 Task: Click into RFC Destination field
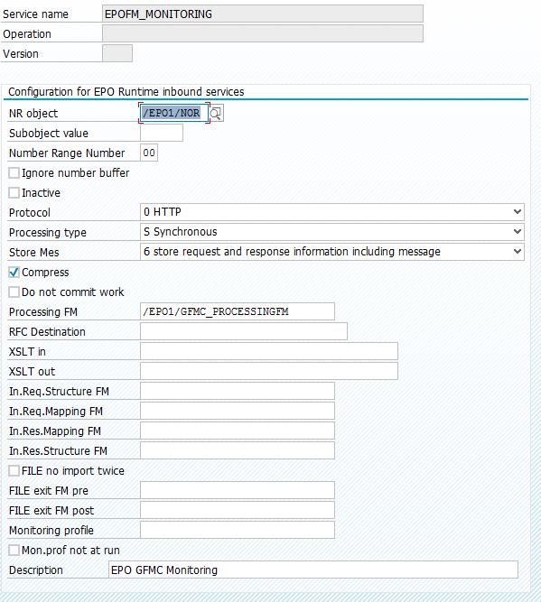pyautogui.click(x=244, y=331)
